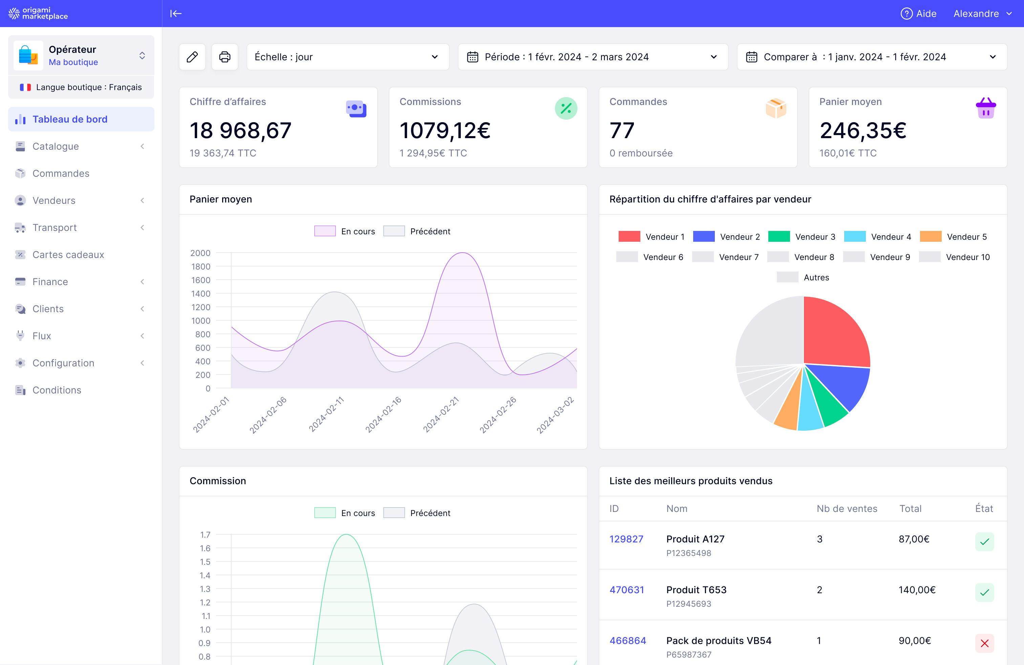Open the Échelle : jour dropdown
Viewport: 1024px width, 665px height.
tap(347, 56)
